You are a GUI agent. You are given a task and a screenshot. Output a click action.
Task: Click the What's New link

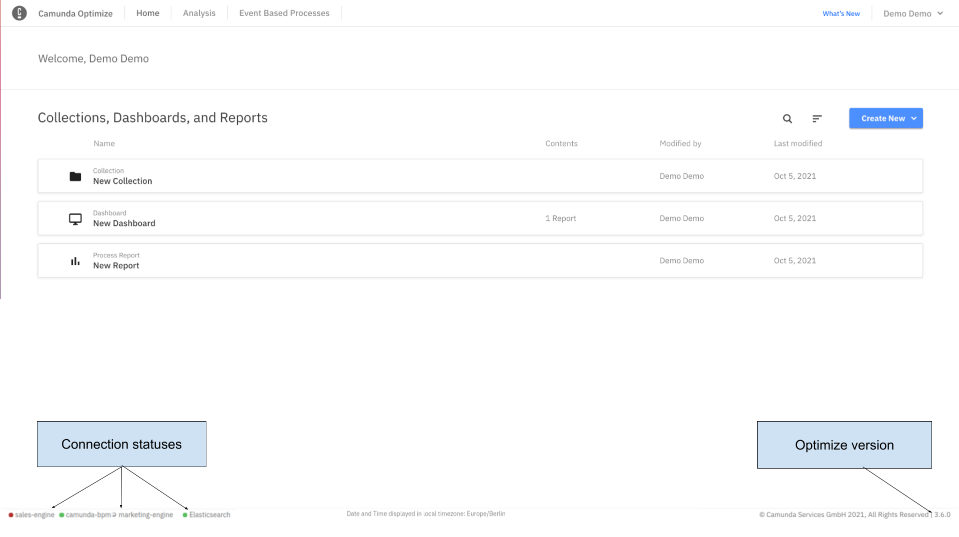[841, 13]
